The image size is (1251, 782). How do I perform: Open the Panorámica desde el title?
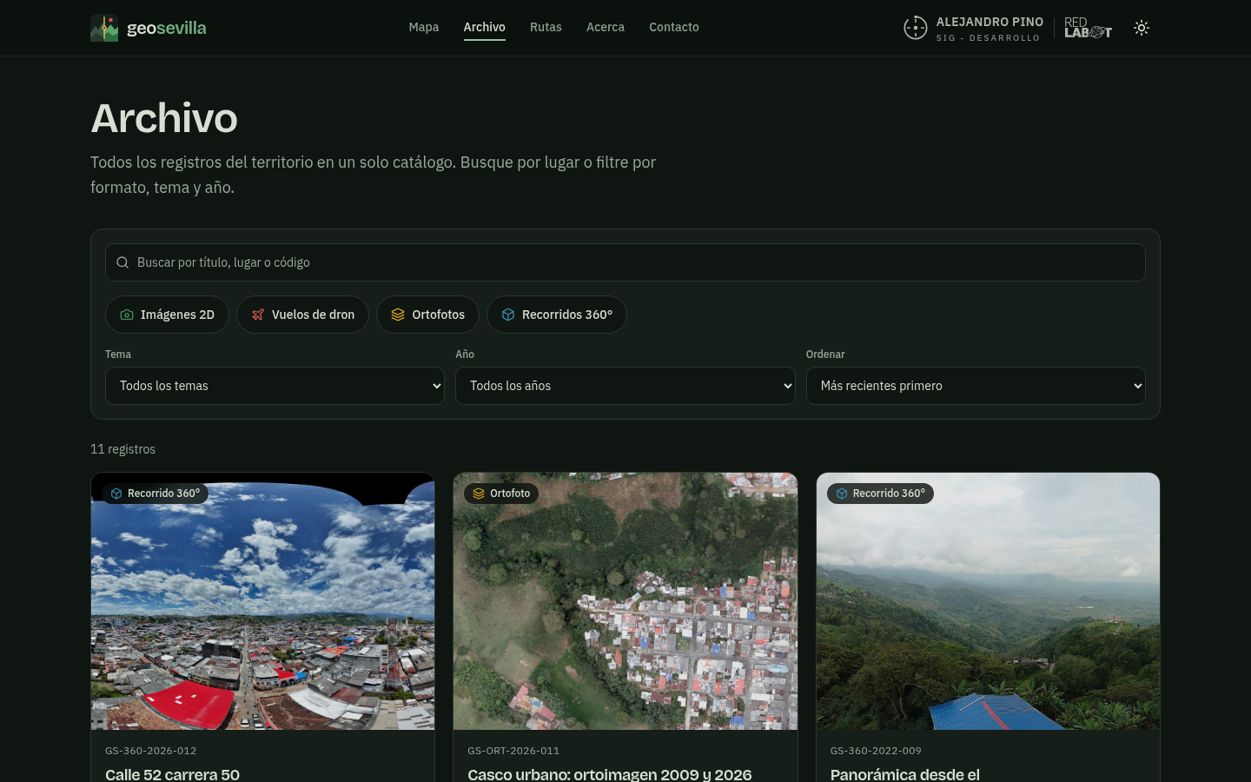point(905,774)
